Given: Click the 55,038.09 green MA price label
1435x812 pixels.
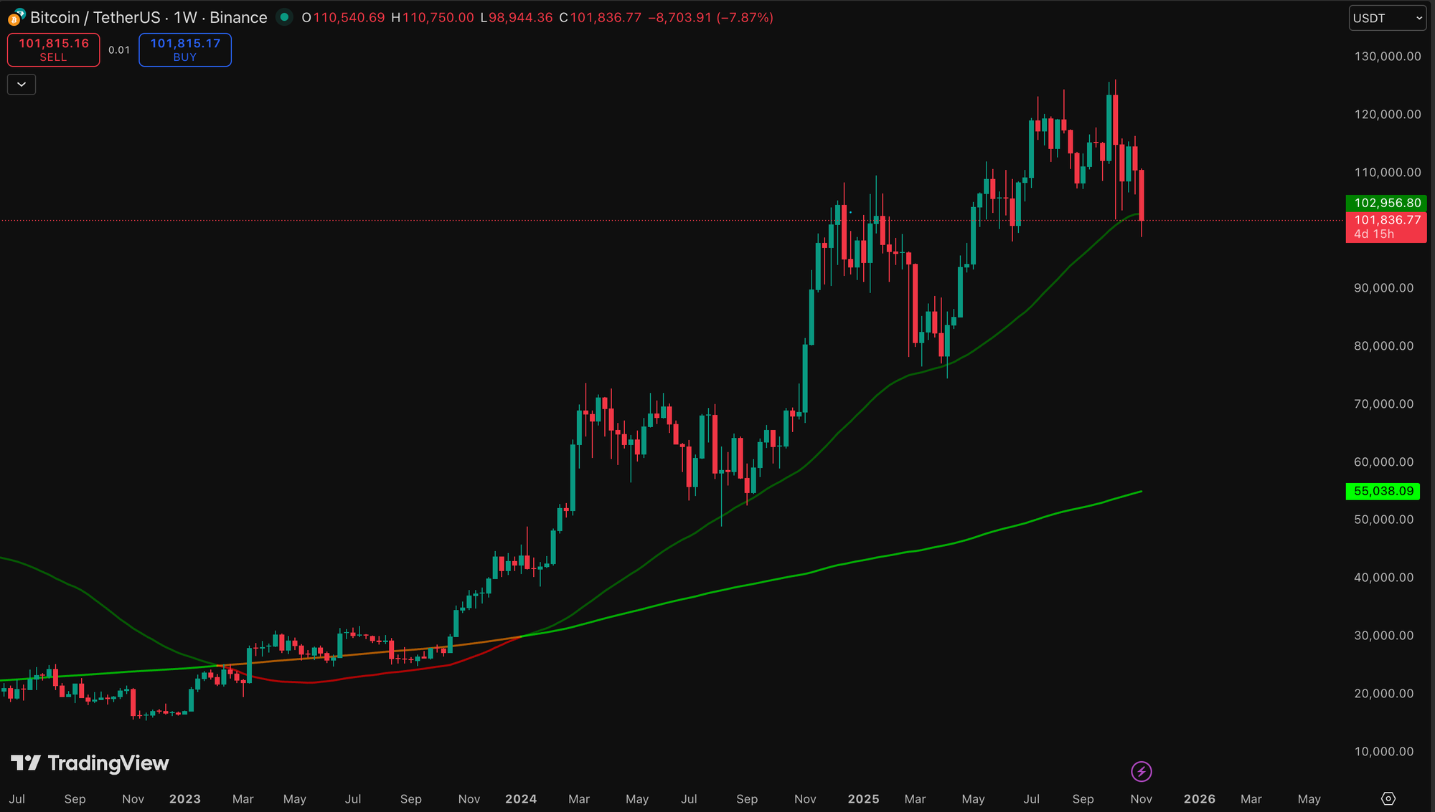Looking at the screenshot, I should [x=1382, y=491].
